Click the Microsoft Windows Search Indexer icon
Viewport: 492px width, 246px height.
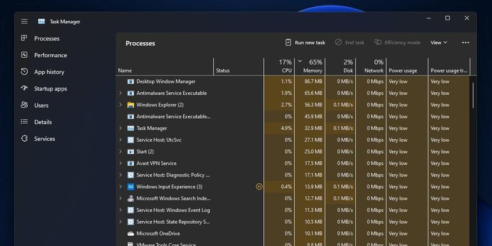pos(131,199)
